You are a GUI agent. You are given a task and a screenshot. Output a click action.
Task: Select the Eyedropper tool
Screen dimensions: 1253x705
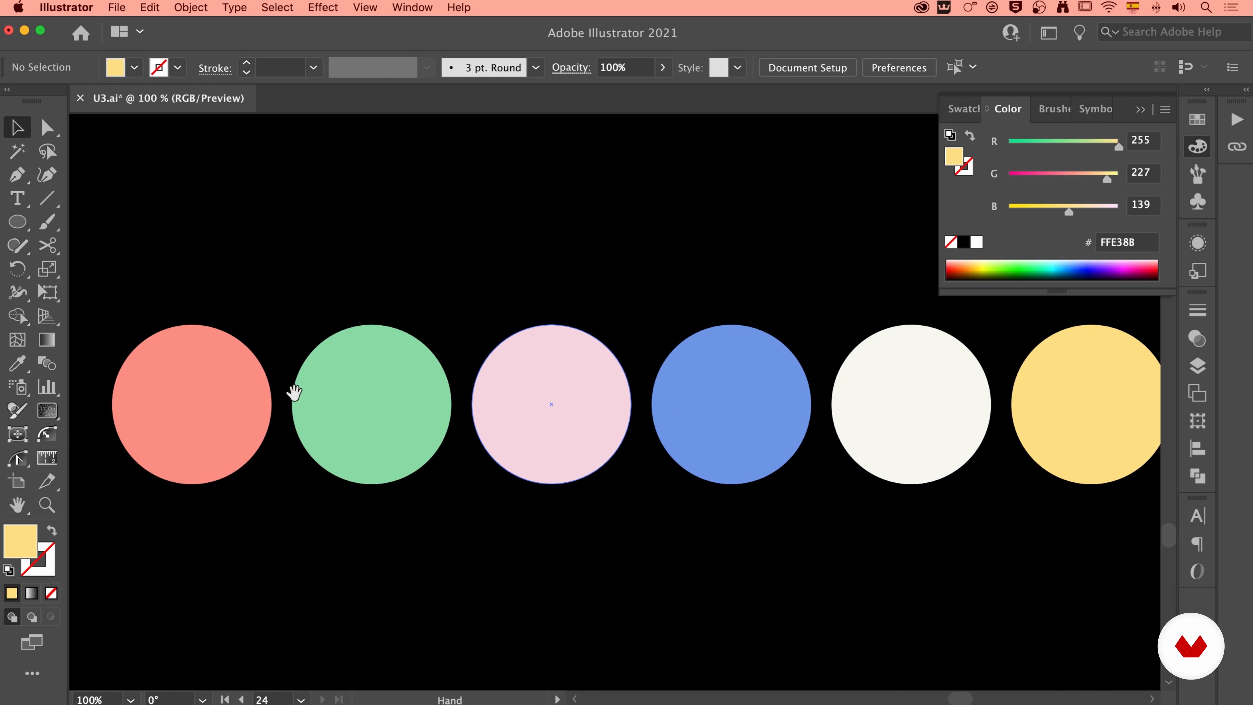coord(18,363)
